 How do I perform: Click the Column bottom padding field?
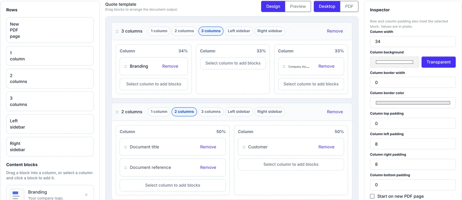413,185
